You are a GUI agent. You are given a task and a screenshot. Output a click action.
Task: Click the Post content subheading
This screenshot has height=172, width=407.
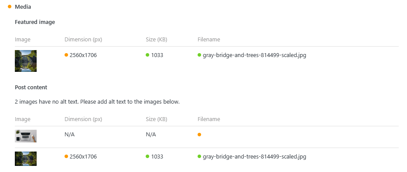31,87
